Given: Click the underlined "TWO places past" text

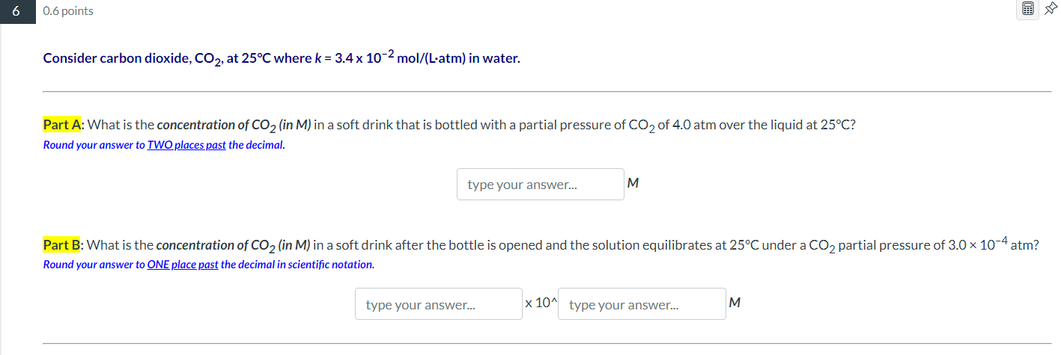Looking at the screenshot, I should point(186,145).
